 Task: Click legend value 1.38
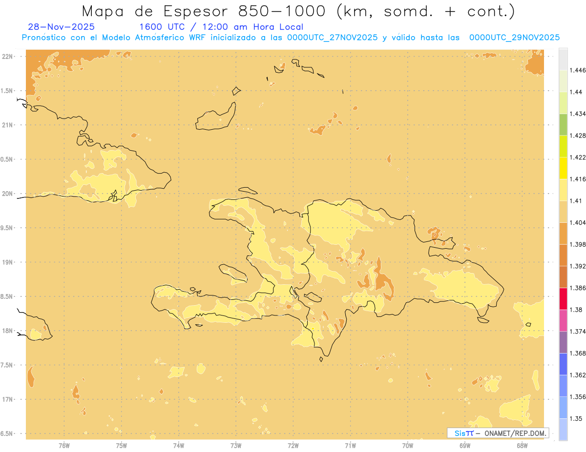(x=576, y=310)
